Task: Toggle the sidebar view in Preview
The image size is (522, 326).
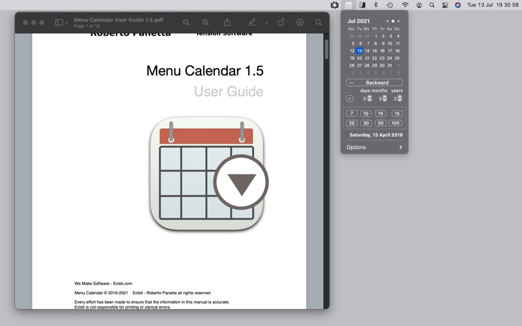Action: pyautogui.click(x=59, y=23)
